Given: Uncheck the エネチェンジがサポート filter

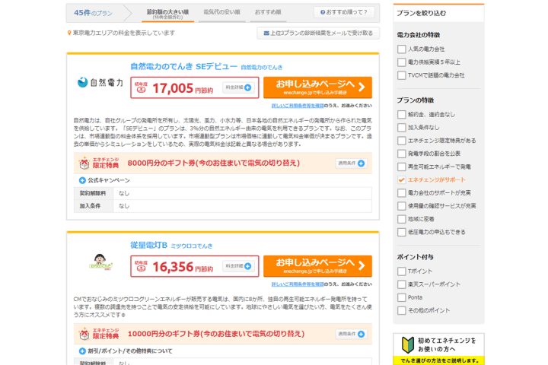Looking at the screenshot, I should click(402, 180).
